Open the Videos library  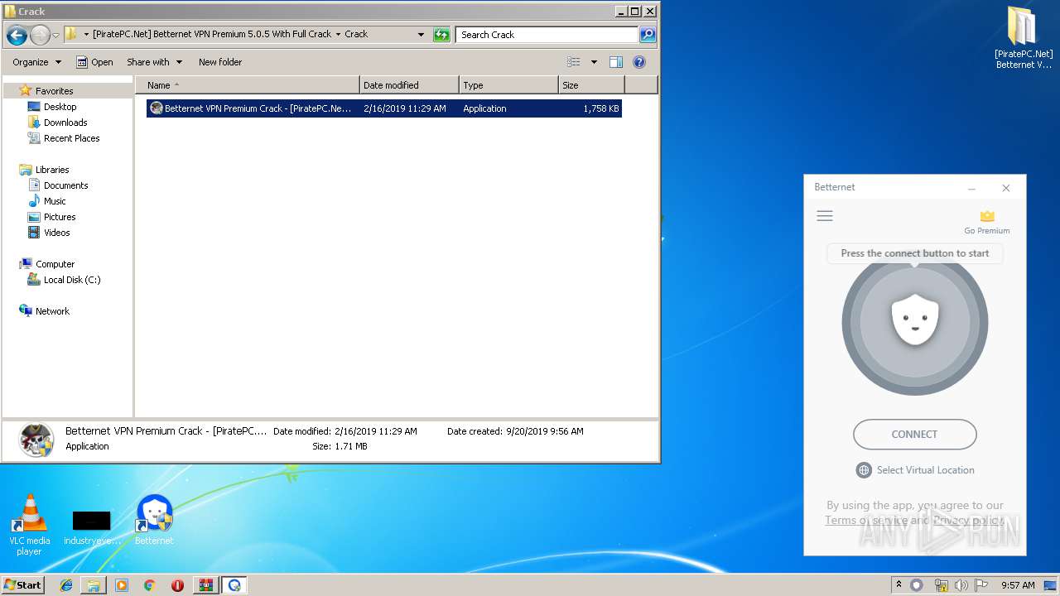coord(56,233)
